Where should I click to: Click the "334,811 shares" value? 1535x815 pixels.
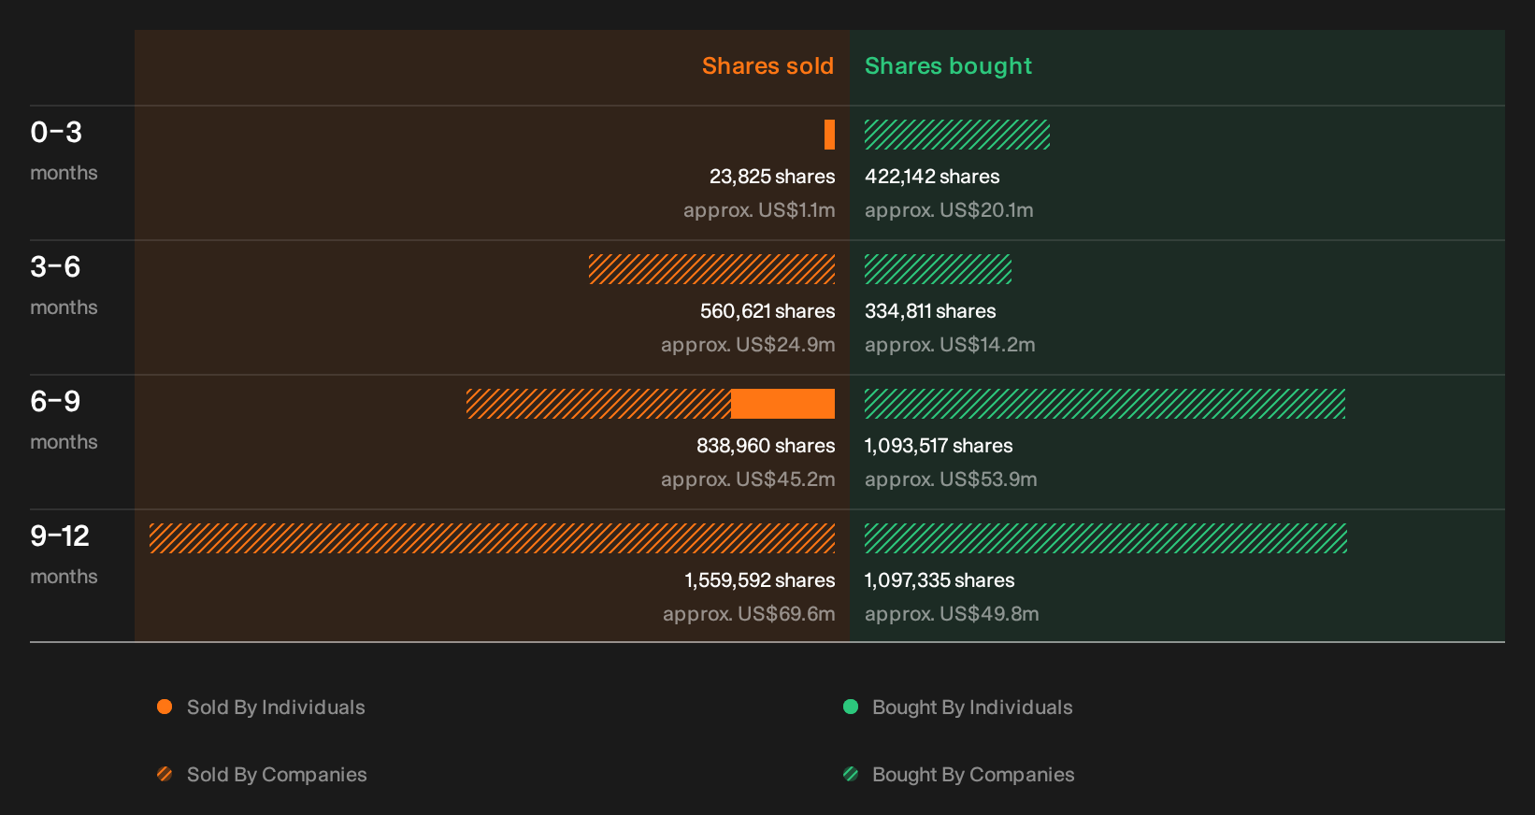(930, 311)
